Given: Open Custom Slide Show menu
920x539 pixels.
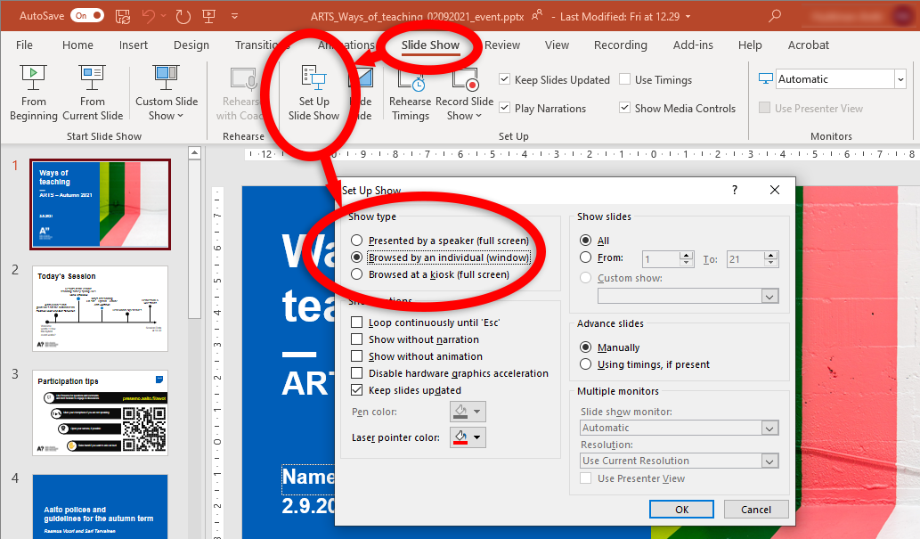Looking at the screenshot, I should 167,93.
